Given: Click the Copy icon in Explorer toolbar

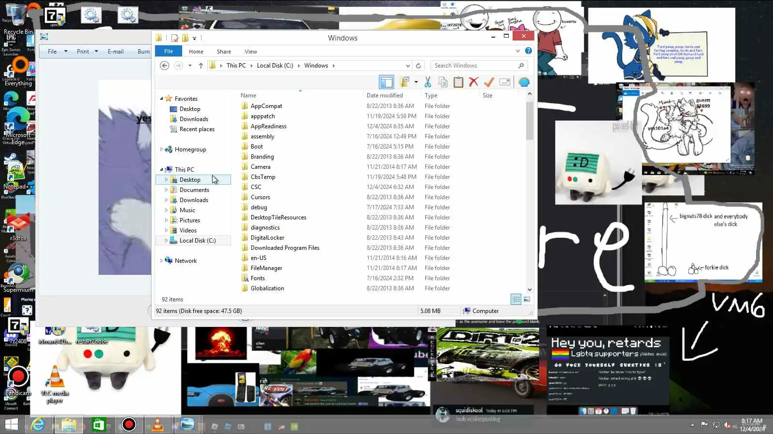Looking at the screenshot, I should click(x=443, y=82).
